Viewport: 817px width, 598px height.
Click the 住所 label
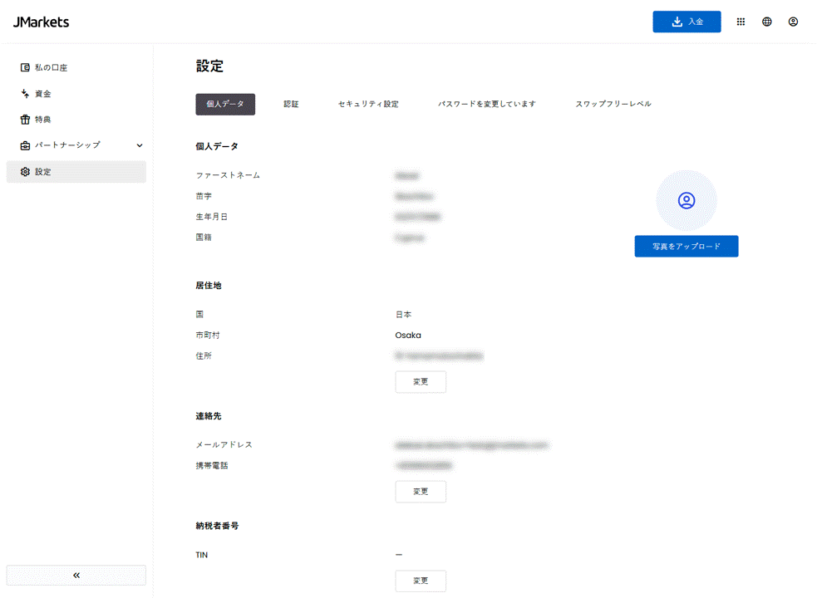204,355
